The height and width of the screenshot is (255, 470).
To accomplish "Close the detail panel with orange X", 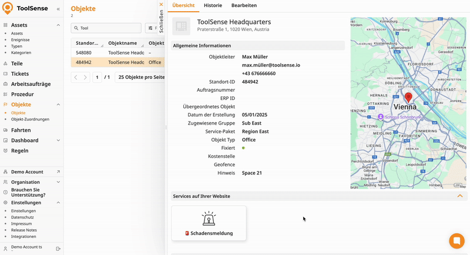I will click(161, 4).
